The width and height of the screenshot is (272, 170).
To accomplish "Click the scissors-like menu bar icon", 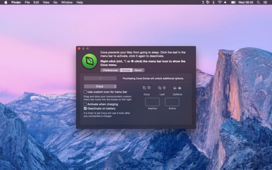I will click(203, 2).
